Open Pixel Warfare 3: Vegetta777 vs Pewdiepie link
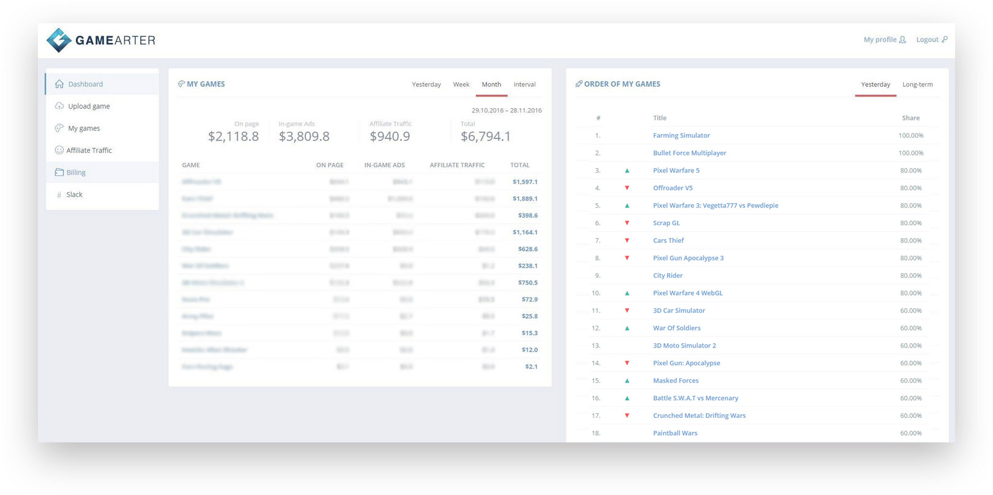The height and width of the screenshot is (495, 993). [716, 206]
